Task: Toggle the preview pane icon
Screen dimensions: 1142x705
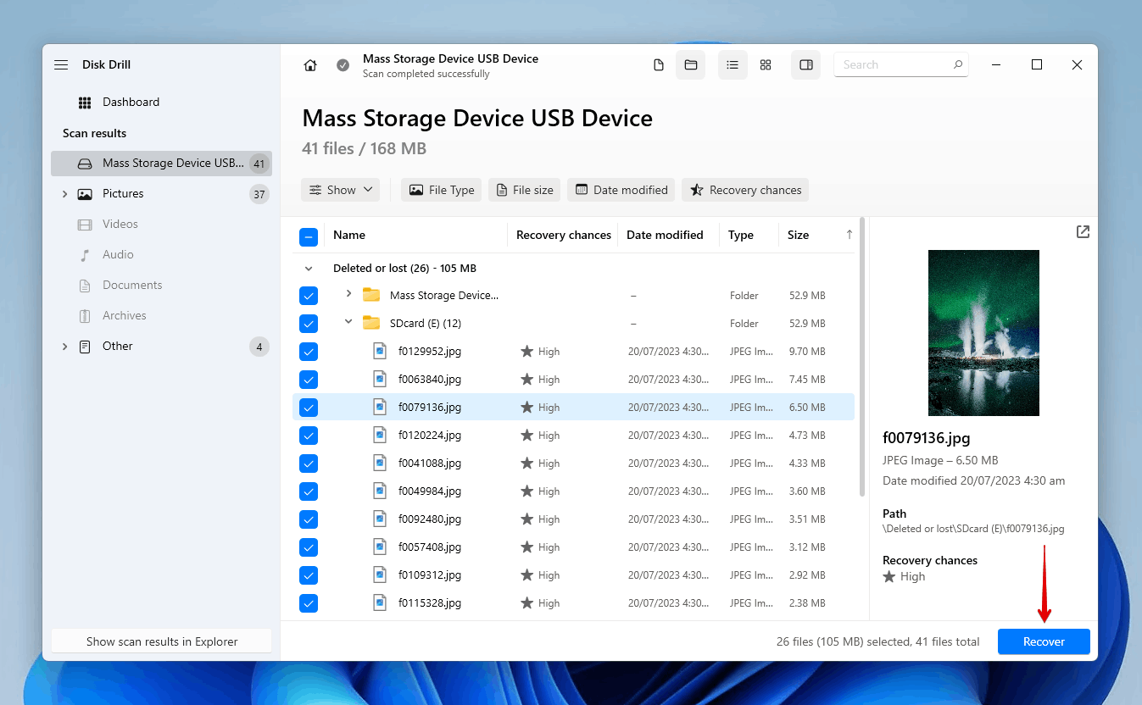Action: 806,65
